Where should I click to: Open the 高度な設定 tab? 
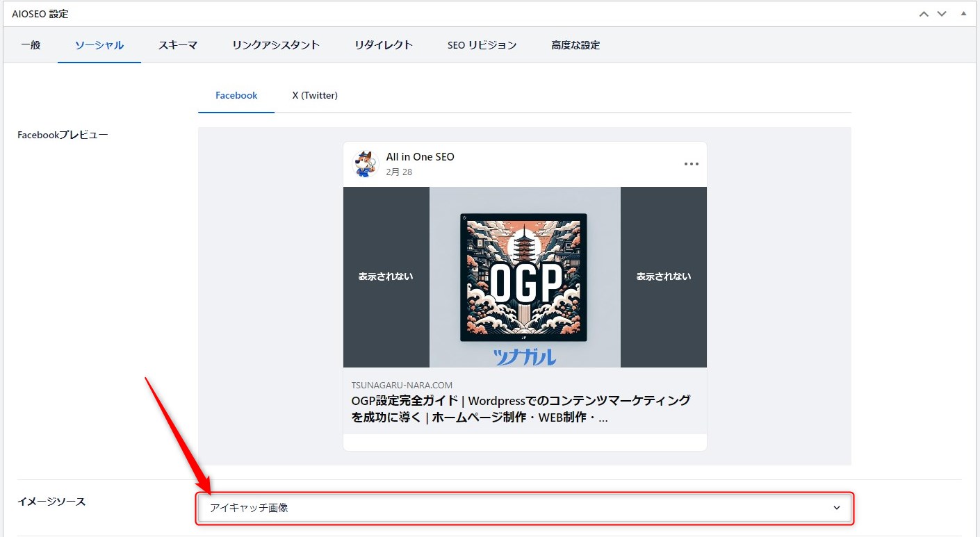click(x=575, y=45)
